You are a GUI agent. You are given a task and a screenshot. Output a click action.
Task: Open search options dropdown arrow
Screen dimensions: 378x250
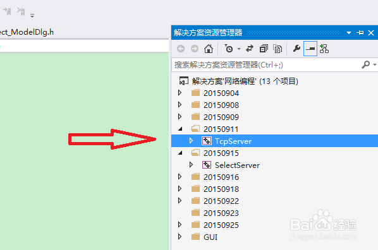[375, 64]
